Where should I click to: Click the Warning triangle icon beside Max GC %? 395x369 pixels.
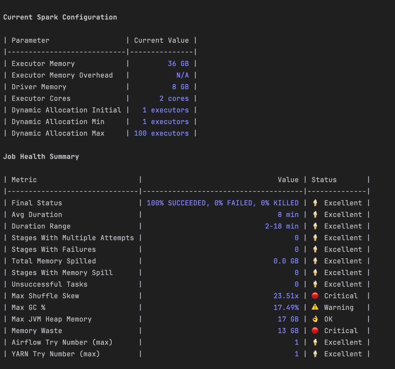(x=315, y=307)
